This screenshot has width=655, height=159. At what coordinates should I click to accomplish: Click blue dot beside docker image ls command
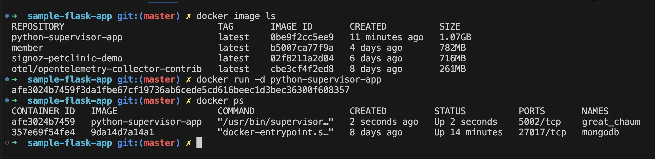point(7,16)
